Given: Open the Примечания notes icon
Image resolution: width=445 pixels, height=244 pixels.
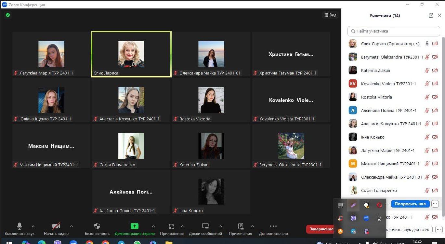Looking at the screenshot, I should pyautogui.click(x=241, y=226).
